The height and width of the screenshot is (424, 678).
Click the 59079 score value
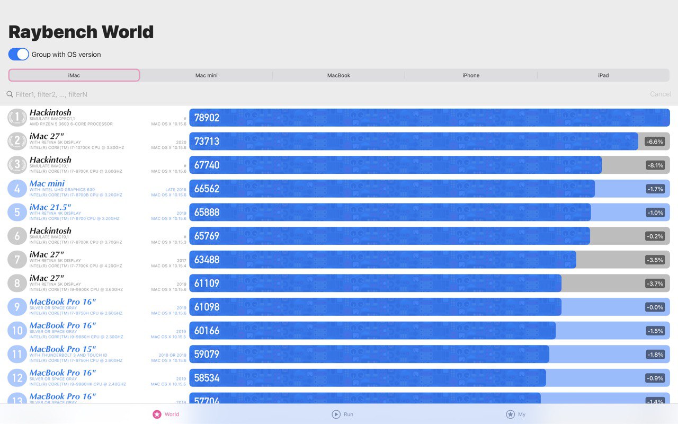click(207, 354)
